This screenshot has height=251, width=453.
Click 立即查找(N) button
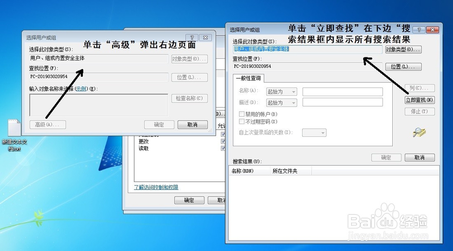[419, 100]
